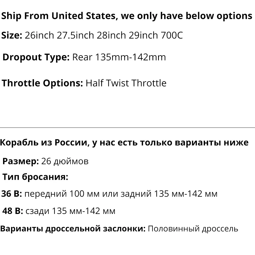Click the 'Корабль из России' heading
This screenshot has height=255, width=255.
coord(124,143)
